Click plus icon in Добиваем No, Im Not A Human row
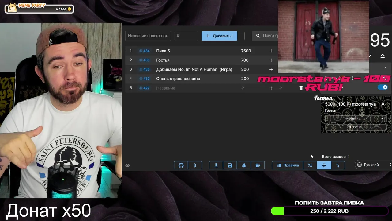 pyautogui.click(x=271, y=69)
